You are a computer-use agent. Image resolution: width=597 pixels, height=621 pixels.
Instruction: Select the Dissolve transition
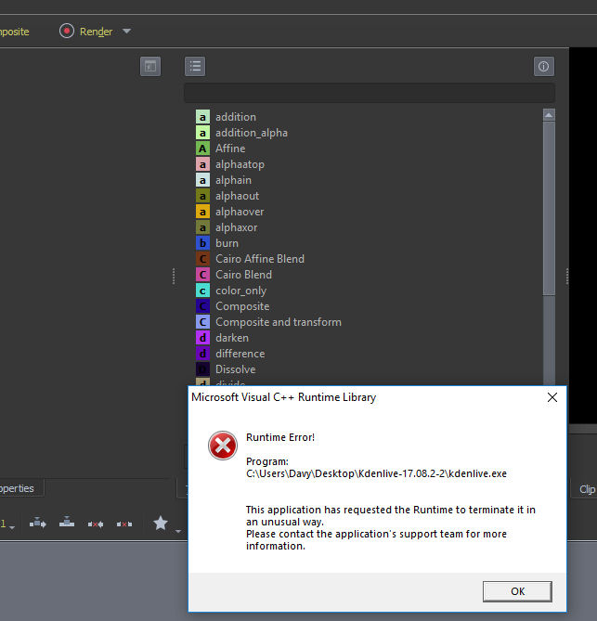coord(226,369)
